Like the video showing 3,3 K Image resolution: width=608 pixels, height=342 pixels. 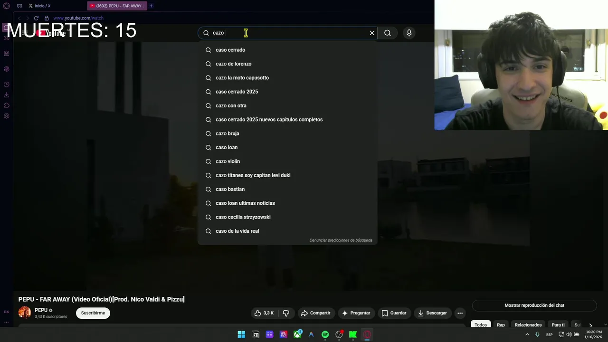tap(264, 313)
